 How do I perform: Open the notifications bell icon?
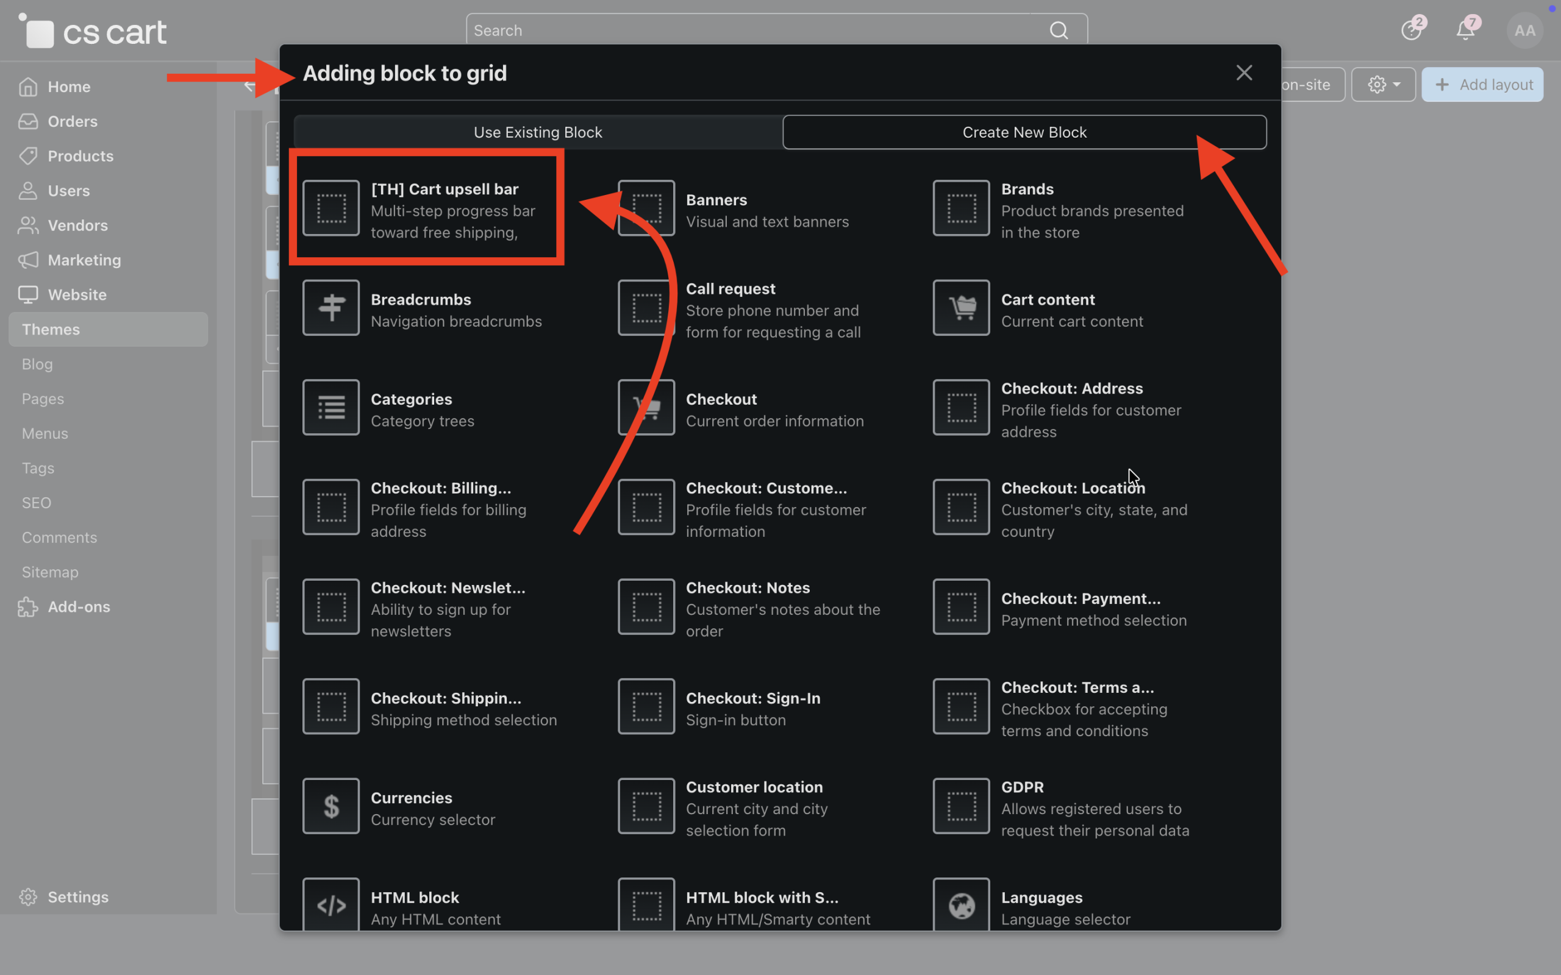[x=1465, y=30]
